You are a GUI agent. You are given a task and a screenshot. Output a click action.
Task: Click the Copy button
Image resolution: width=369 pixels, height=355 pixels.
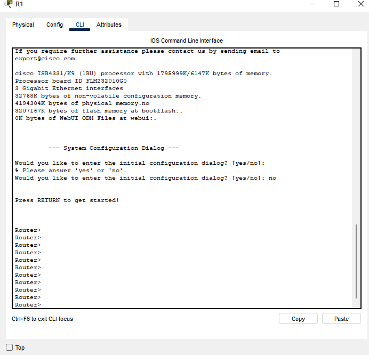298,319
